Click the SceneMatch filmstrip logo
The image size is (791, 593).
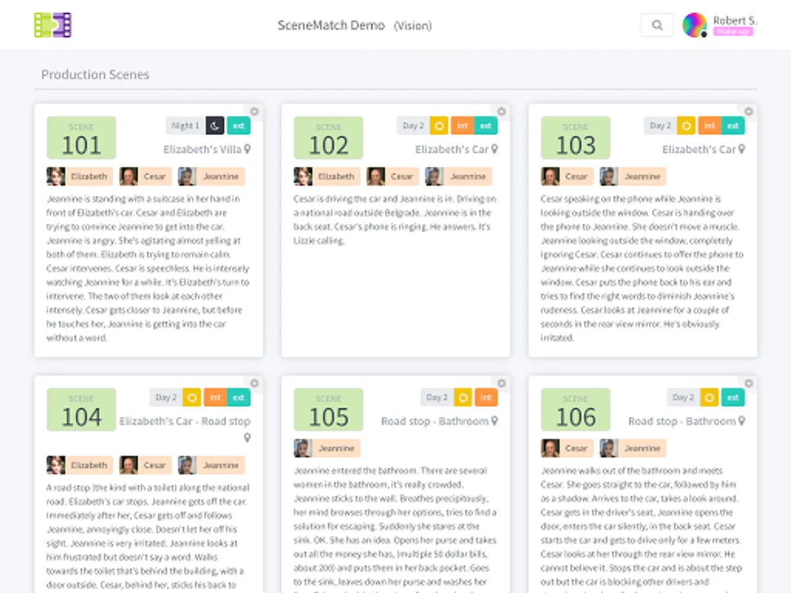point(53,25)
